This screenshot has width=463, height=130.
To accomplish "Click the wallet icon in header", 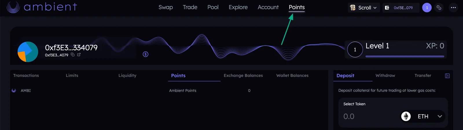I will (387, 8).
